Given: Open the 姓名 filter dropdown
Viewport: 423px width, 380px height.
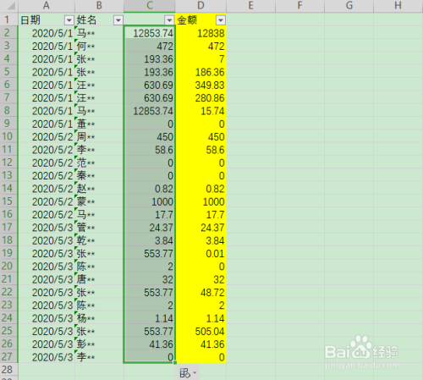Looking at the screenshot, I should (x=118, y=20).
